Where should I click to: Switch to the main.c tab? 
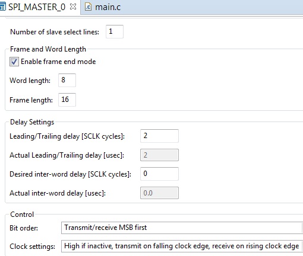click(103, 7)
